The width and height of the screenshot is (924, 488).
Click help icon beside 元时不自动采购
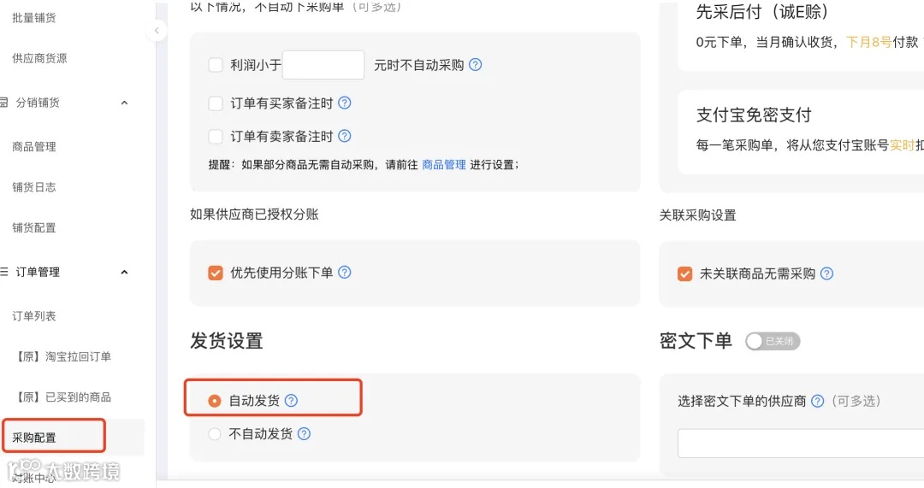click(x=475, y=65)
